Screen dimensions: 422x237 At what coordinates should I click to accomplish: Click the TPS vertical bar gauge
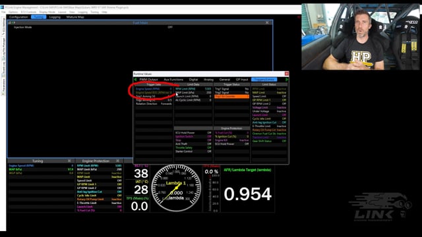click(210, 193)
